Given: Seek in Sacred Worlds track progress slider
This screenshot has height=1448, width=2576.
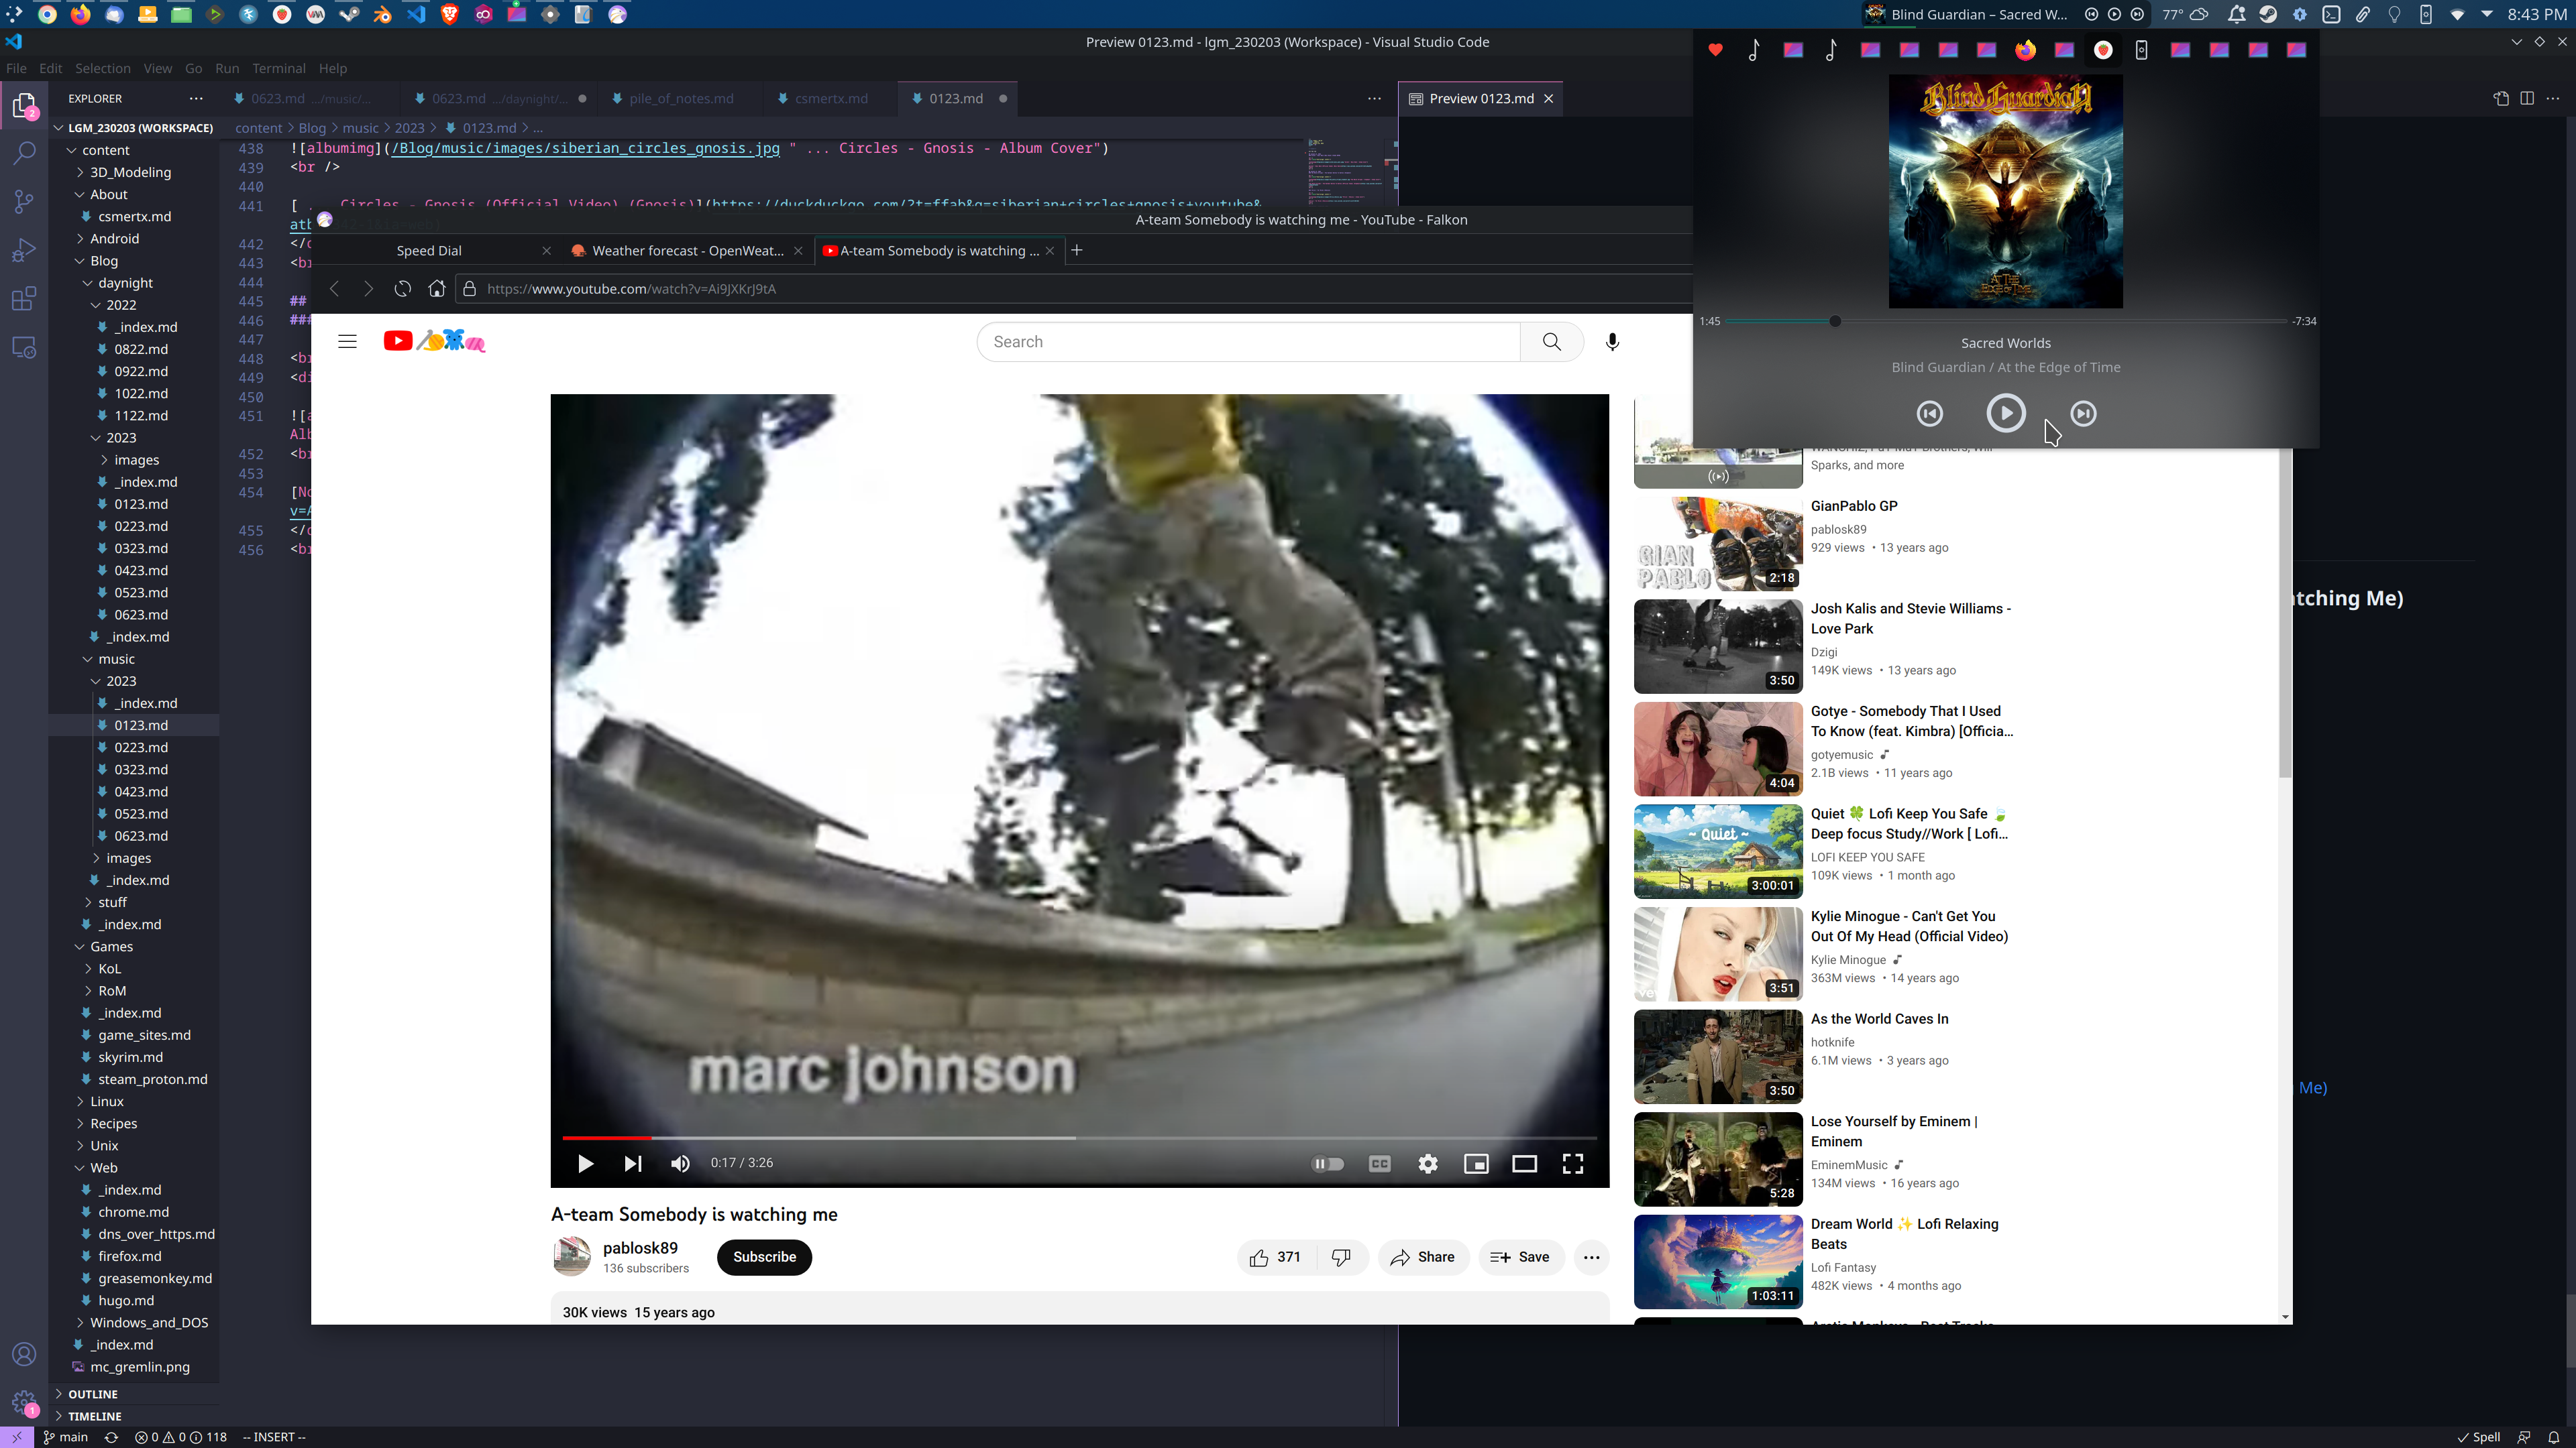Looking at the screenshot, I should pyautogui.click(x=2005, y=321).
